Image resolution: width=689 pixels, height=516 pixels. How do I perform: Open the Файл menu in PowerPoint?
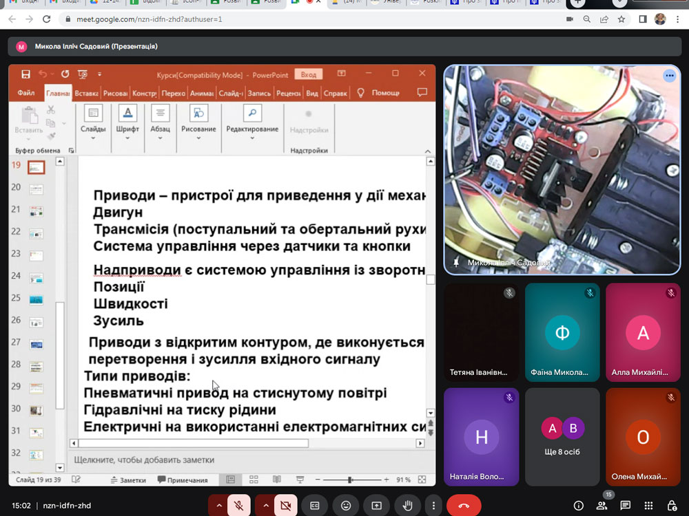coord(26,93)
